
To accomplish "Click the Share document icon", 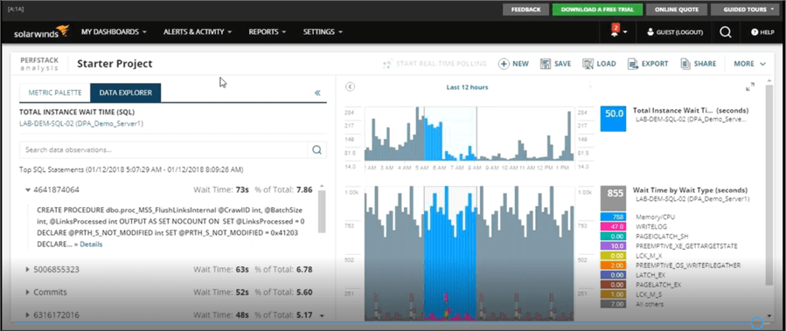I will pos(685,64).
